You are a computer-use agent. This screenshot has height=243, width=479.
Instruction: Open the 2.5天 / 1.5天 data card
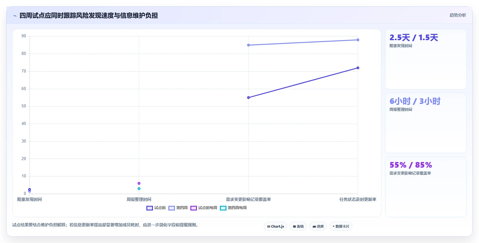coord(426,59)
